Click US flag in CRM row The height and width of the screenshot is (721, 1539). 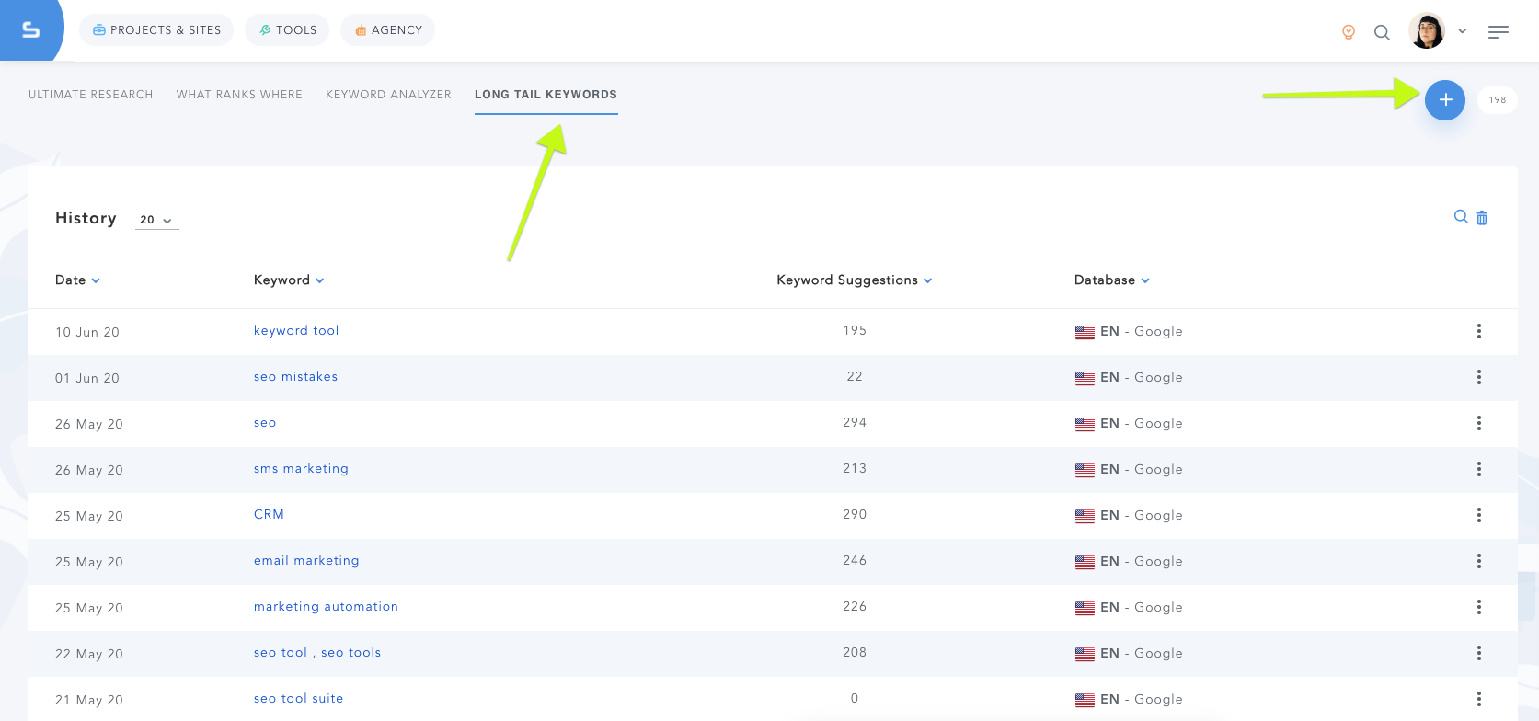coord(1085,516)
